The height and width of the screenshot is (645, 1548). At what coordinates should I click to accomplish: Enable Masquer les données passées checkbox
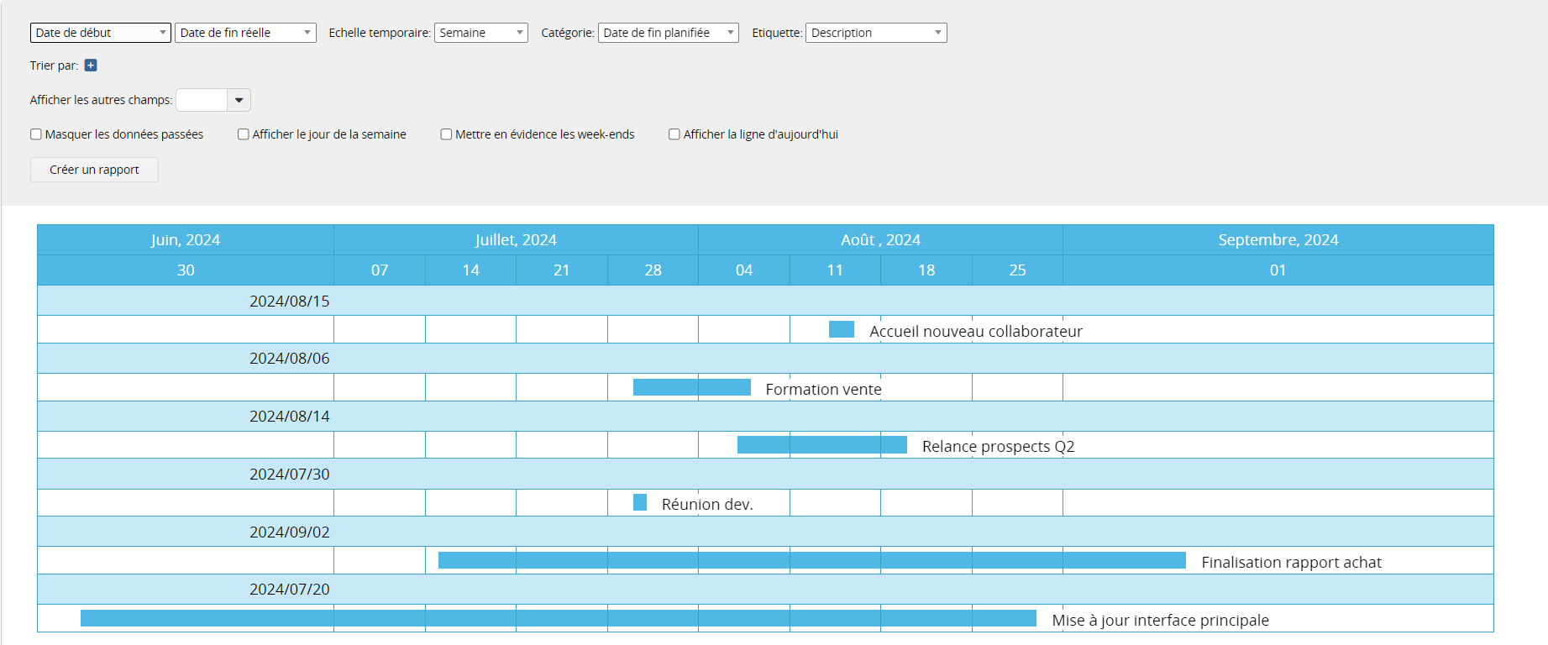36,134
